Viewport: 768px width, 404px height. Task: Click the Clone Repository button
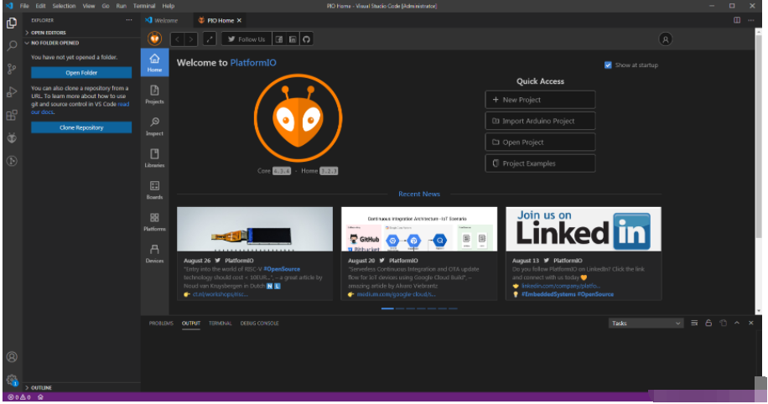point(81,127)
